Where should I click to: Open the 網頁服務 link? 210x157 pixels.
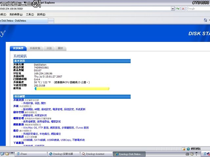click(55, 128)
